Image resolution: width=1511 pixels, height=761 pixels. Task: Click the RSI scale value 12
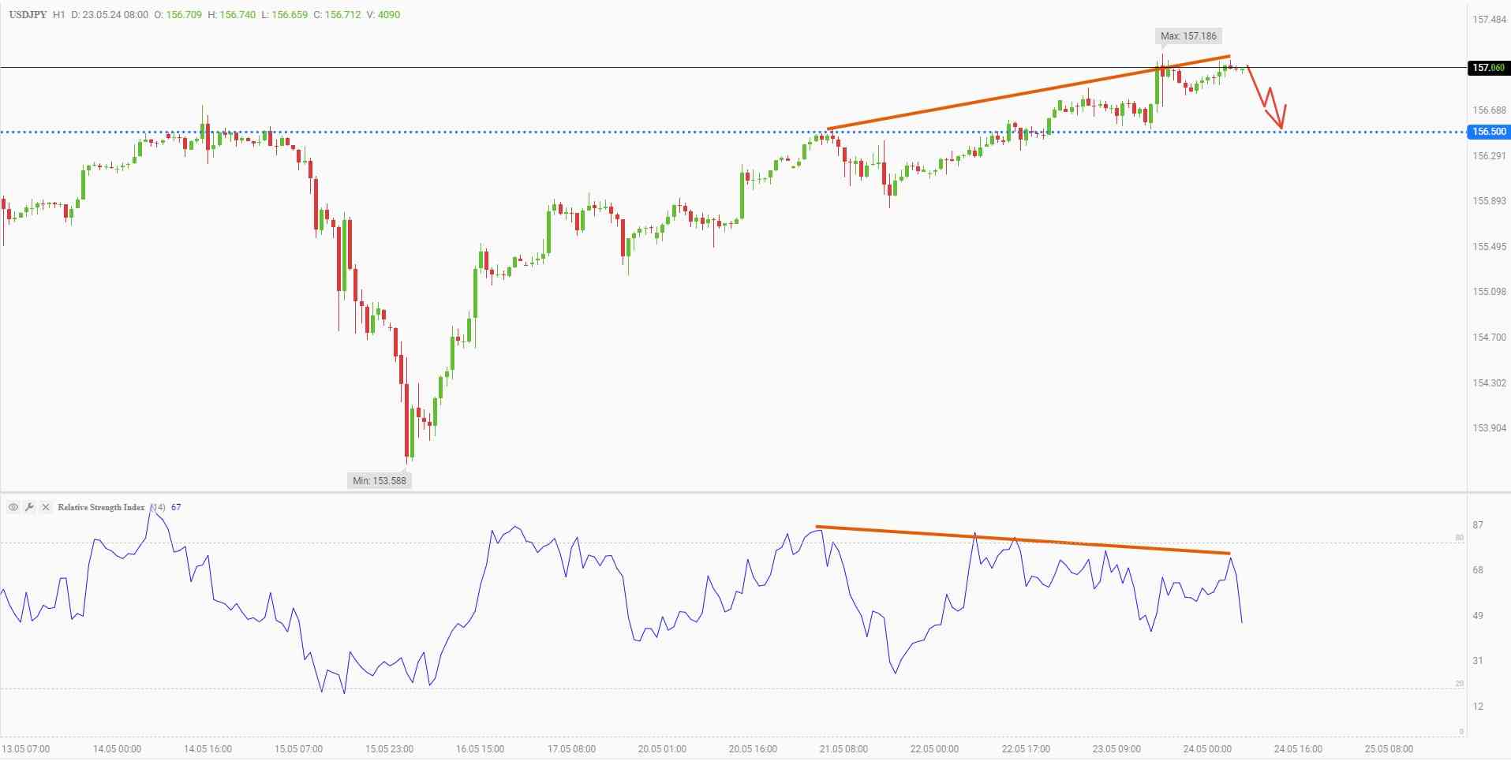point(1478,707)
